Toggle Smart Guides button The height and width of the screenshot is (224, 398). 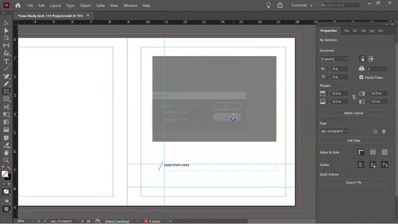[x=384, y=164]
